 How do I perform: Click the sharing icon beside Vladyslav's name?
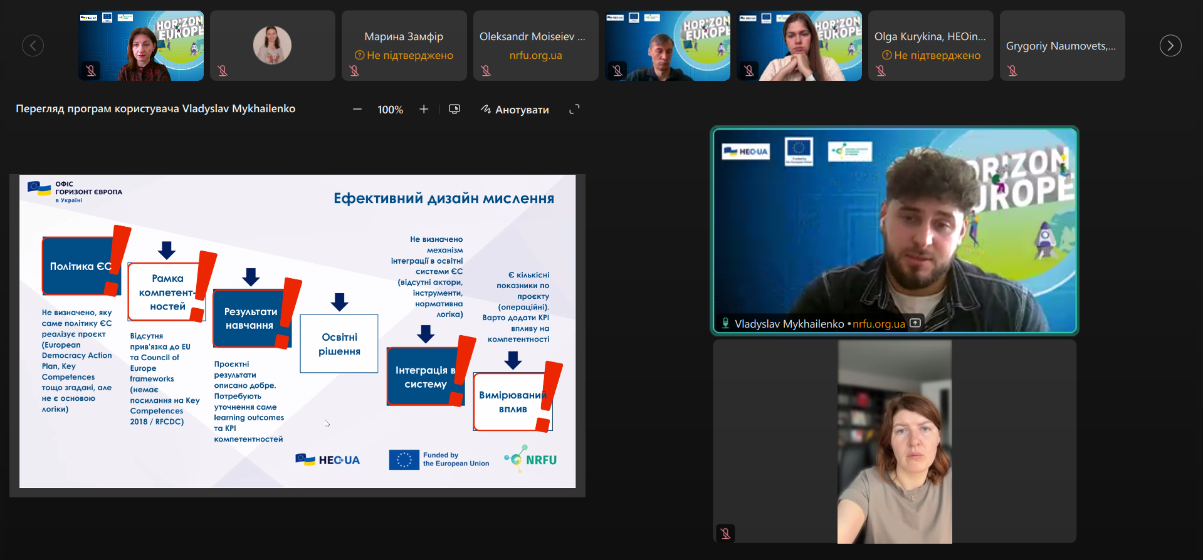[915, 323]
